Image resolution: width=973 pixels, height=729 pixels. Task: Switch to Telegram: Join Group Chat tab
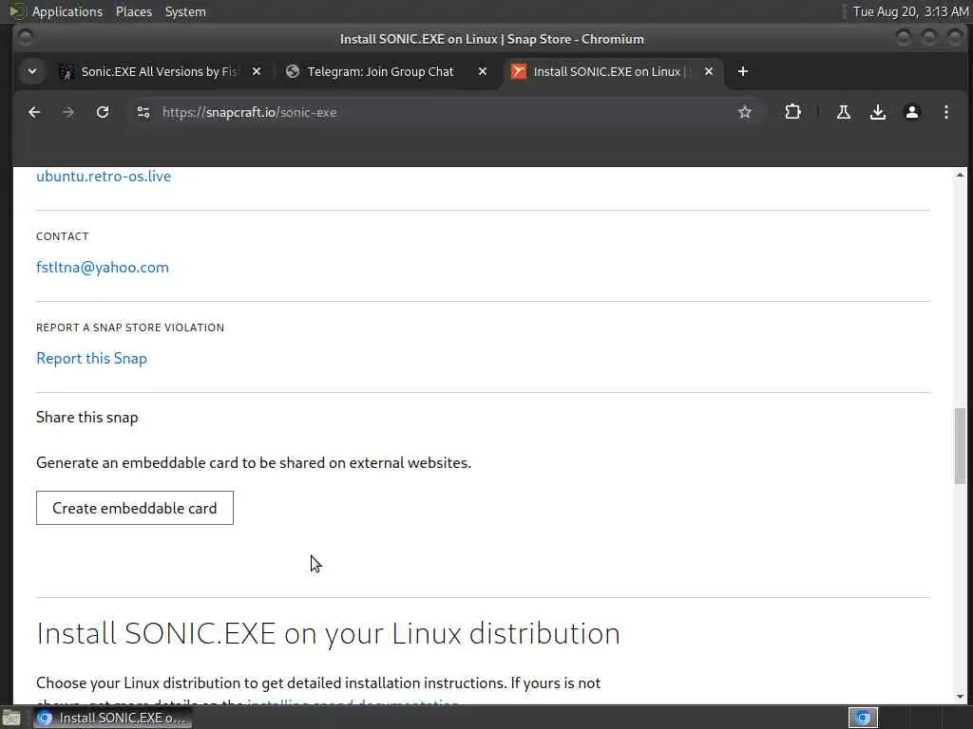pyautogui.click(x=380, y=71)
